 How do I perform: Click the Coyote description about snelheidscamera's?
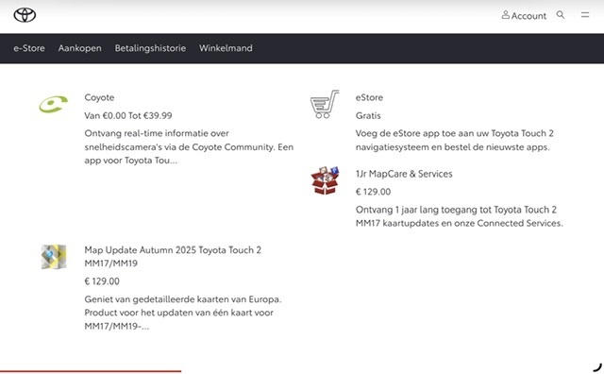click(189, 147)
